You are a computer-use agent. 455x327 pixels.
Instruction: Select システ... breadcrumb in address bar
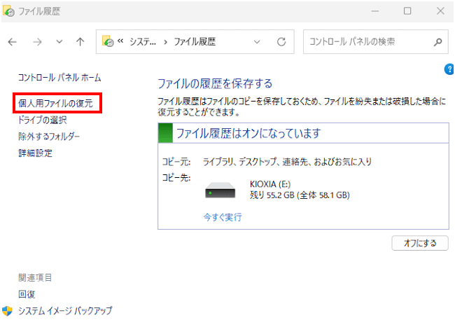143,42
